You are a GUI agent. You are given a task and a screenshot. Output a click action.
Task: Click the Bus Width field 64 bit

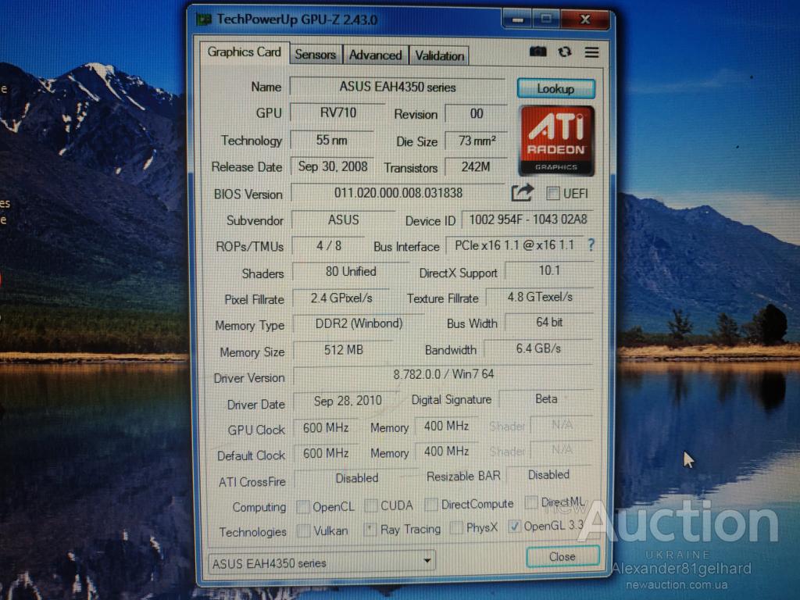pos(549,323)
